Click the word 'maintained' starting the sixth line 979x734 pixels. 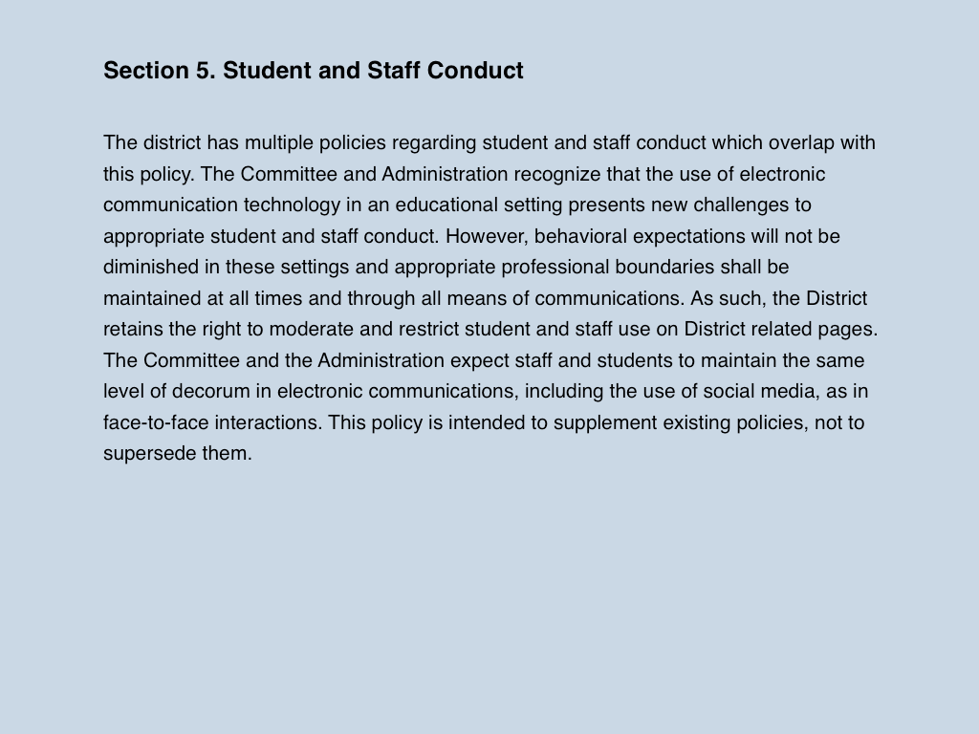pyautogui.click(x=152, y=298)
